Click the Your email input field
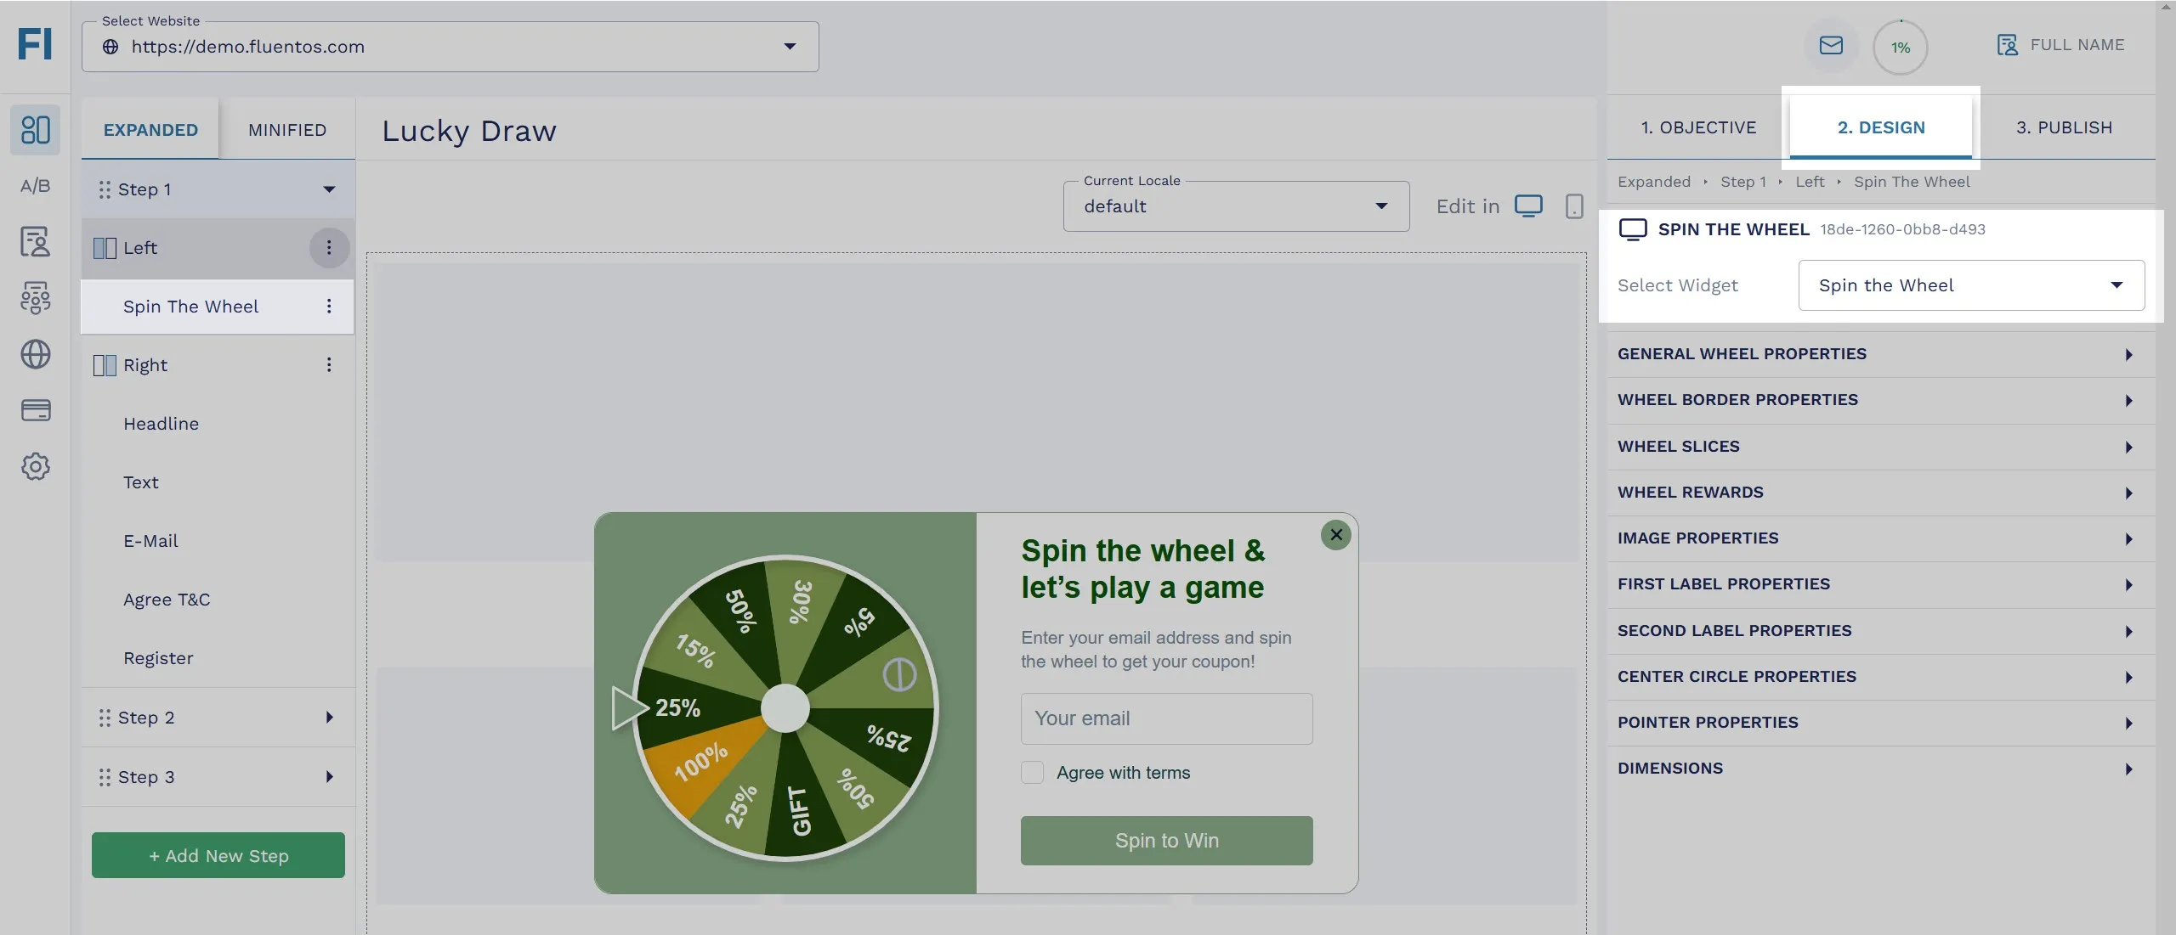2176x935 pixels. (x=1166, y=718)
